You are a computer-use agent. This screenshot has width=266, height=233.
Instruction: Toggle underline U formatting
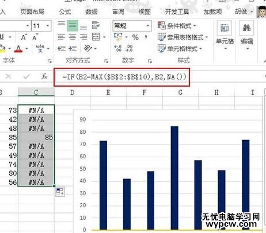[2, 37]
